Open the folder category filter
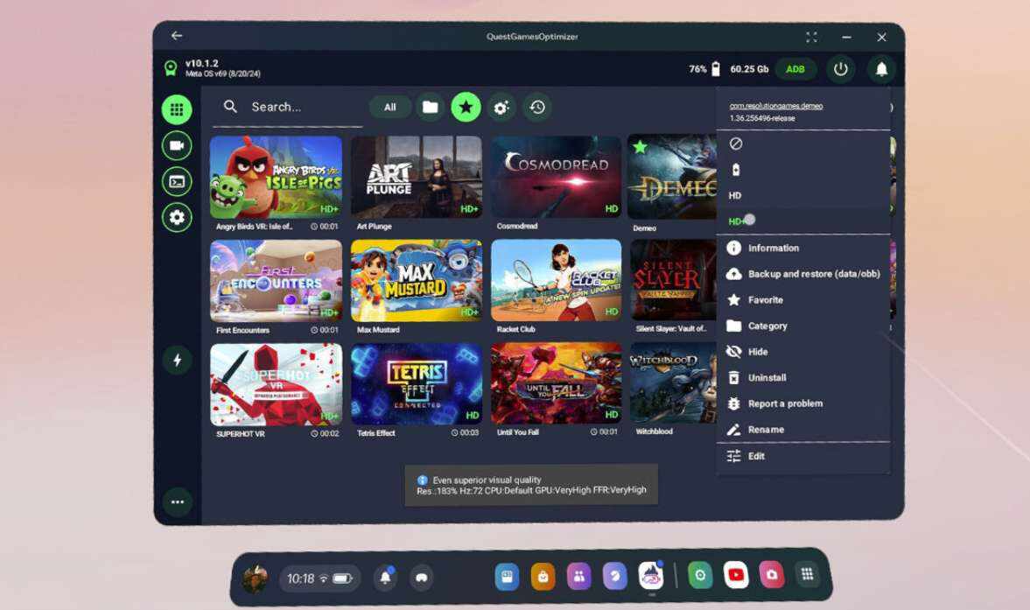Screen dimensions: 1030x610 [x=430, y=107]
